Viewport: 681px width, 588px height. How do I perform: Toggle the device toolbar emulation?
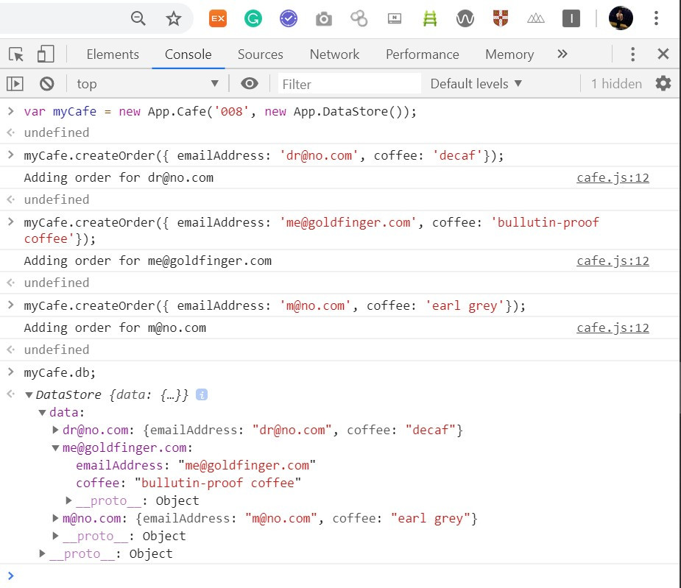(46, 54)
